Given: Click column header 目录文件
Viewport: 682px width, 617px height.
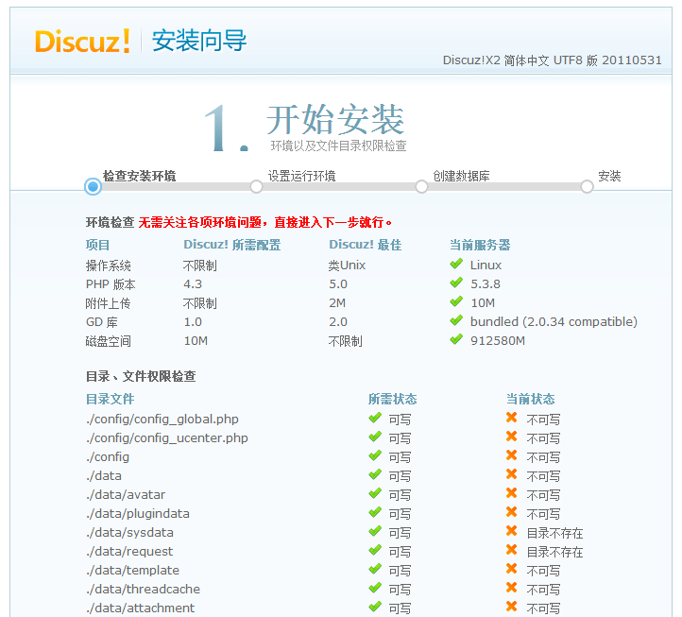Looking at the screenshot, I should (110, 399).
